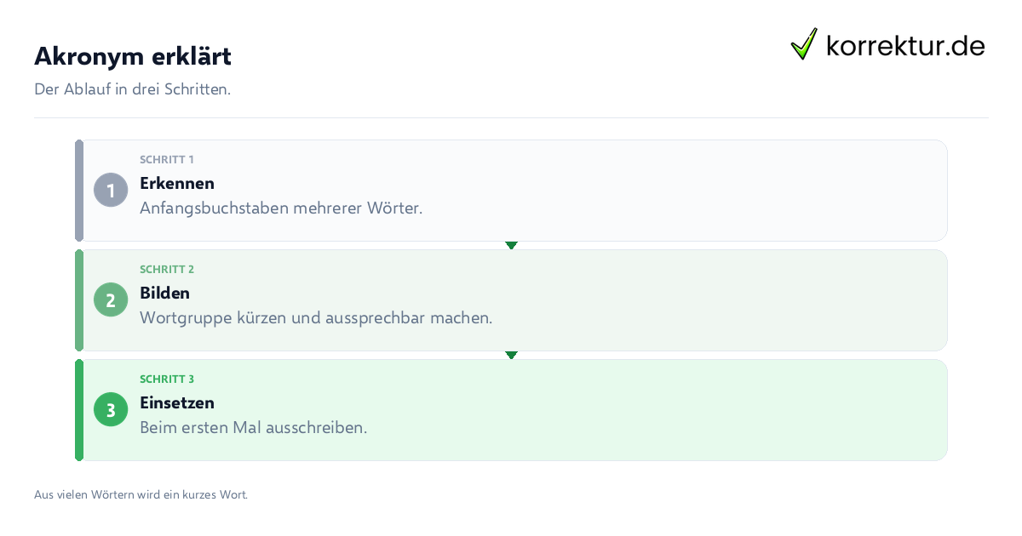Click the arrow between step 1 and 2
Viewport: 1022px width, 536px height.
click(x=511, y=245)
